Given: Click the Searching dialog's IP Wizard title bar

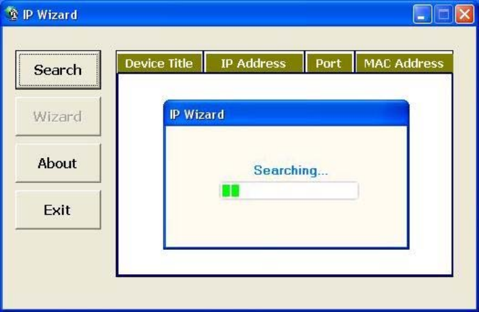Looking at the screenshot, I should point(286,114).
